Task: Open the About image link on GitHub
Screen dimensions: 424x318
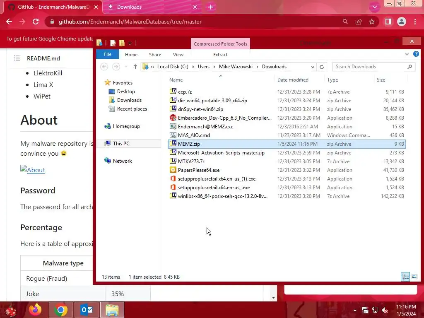Action: click(x=33, y=170)
